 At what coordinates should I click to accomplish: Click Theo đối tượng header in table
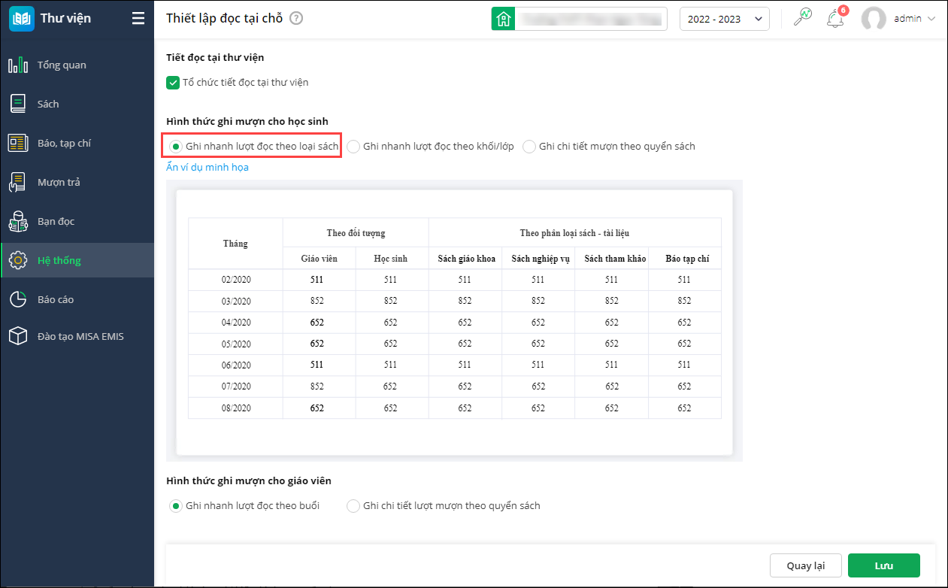(x=356, y=233)
